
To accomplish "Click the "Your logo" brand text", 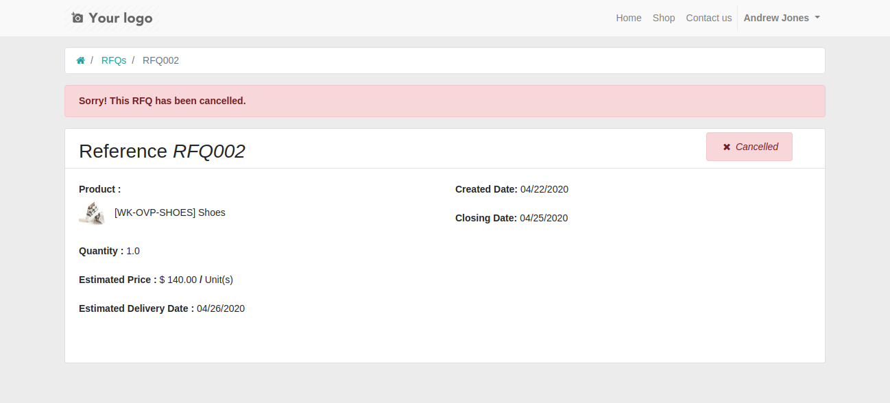I will (120, 18).
